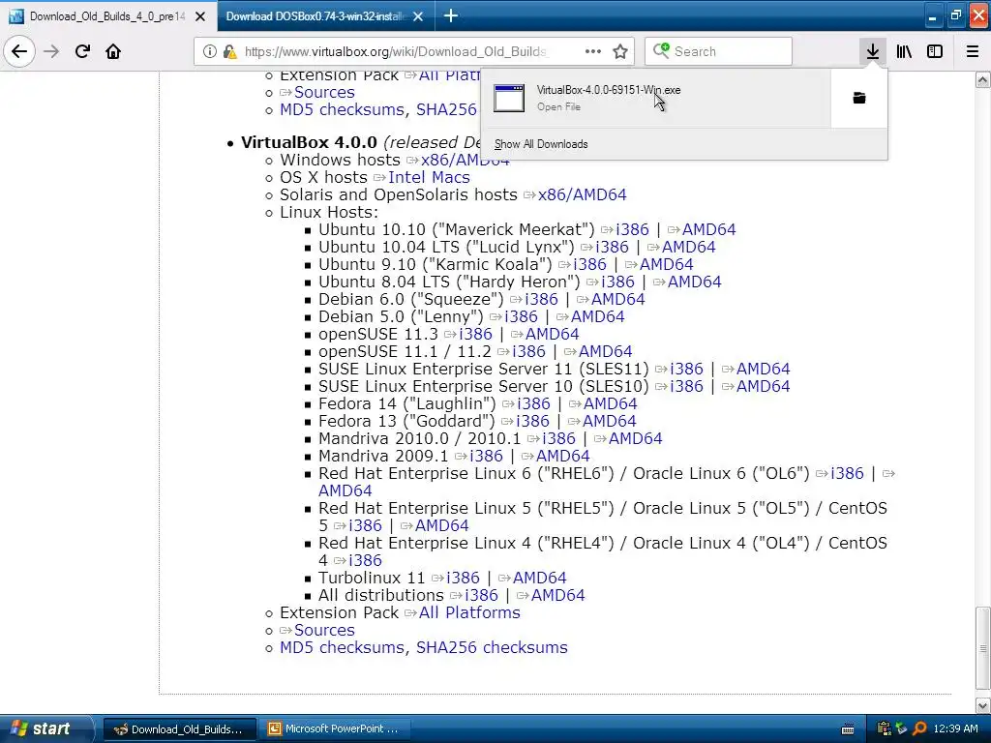Download RHEL5 / OL5 / CentOS 5 AMD64
The image size is (991, 743).
442,525
